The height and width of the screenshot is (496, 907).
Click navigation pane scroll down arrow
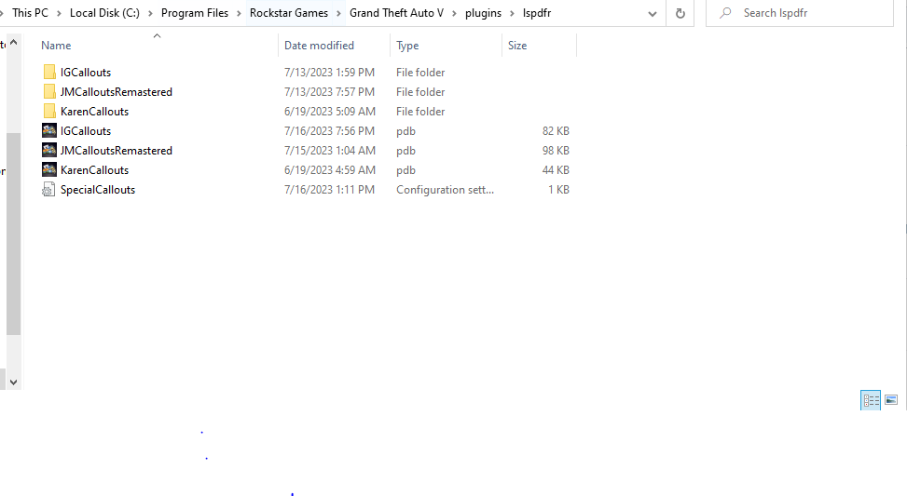point(13,382)
